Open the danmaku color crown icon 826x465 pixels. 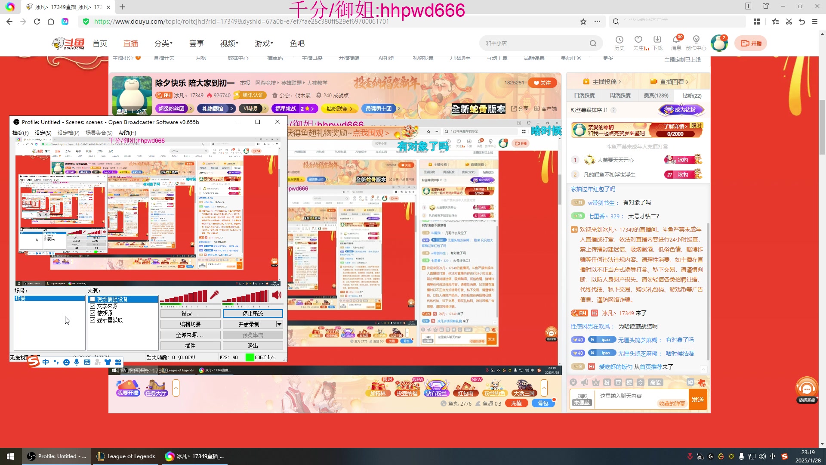coord(595,382)
